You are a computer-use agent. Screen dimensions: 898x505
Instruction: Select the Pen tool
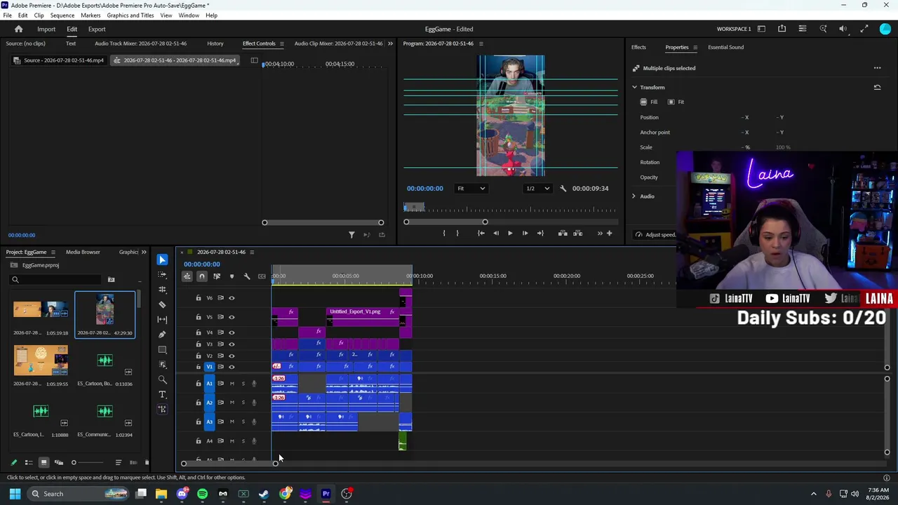coord(162,335)
